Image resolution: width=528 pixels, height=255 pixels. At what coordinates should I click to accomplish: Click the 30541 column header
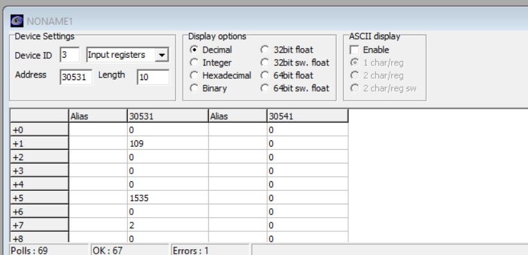pyautogui.click(x=308, y=116)
